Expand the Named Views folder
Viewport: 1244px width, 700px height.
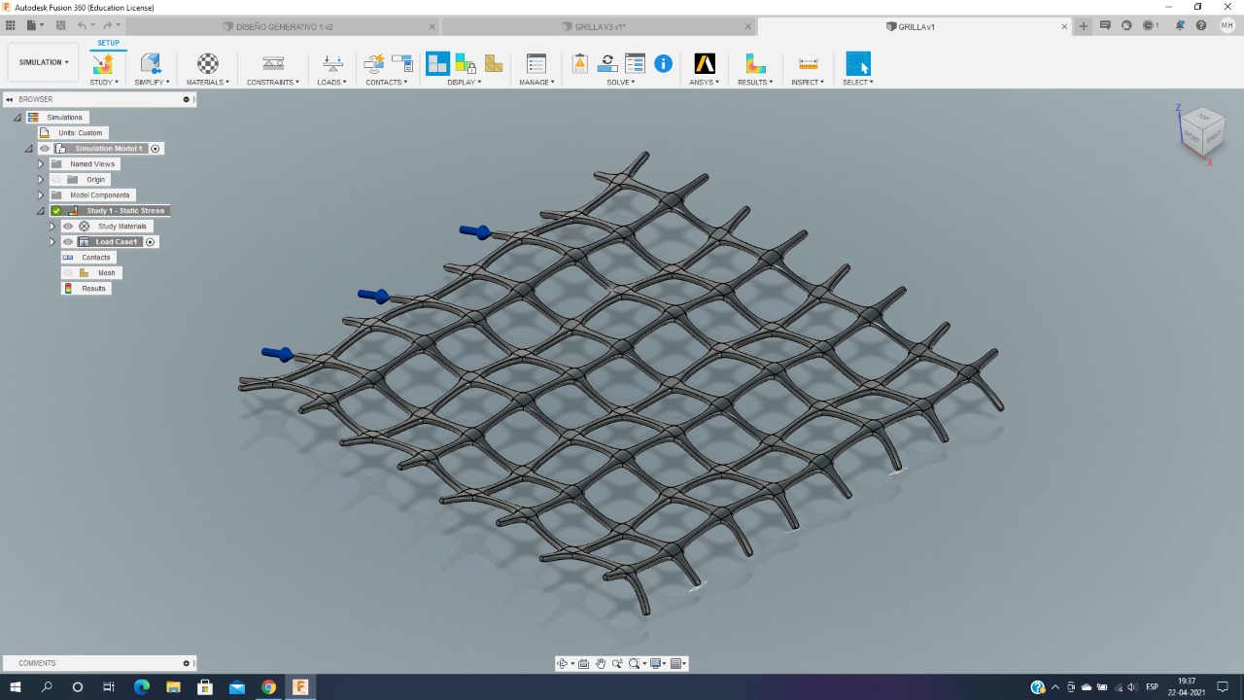(41, 164)
